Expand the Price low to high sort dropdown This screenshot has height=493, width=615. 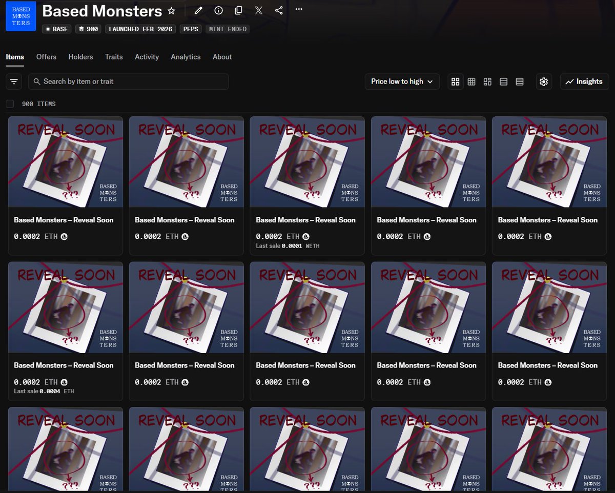(x=402, y=81)
